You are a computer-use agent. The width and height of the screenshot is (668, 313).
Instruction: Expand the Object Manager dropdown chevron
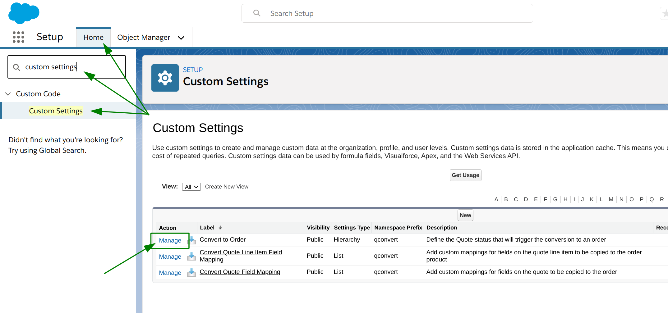point(181,38)
